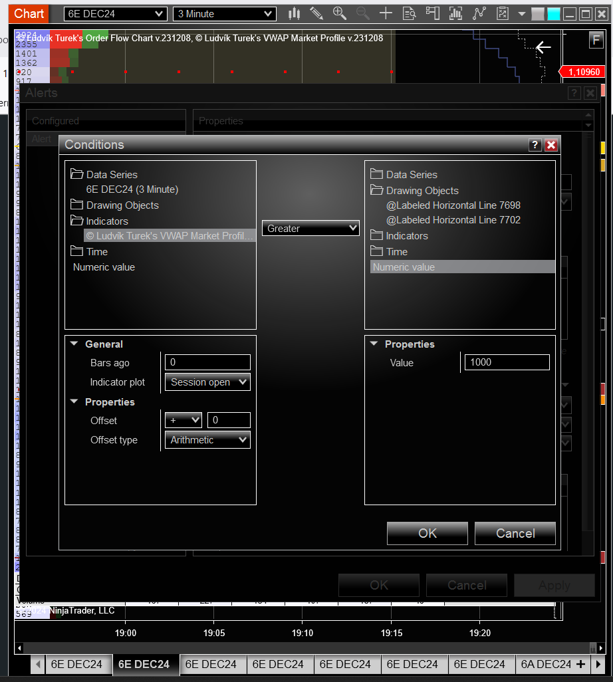Select Ludvík Turek's VWAP Market Profile indicator
The width and height of the screenshot is (613, 682).
[170, 236]
